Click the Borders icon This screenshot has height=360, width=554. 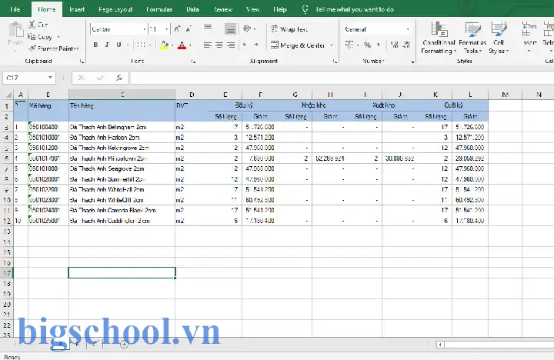[x=141, y=45]
